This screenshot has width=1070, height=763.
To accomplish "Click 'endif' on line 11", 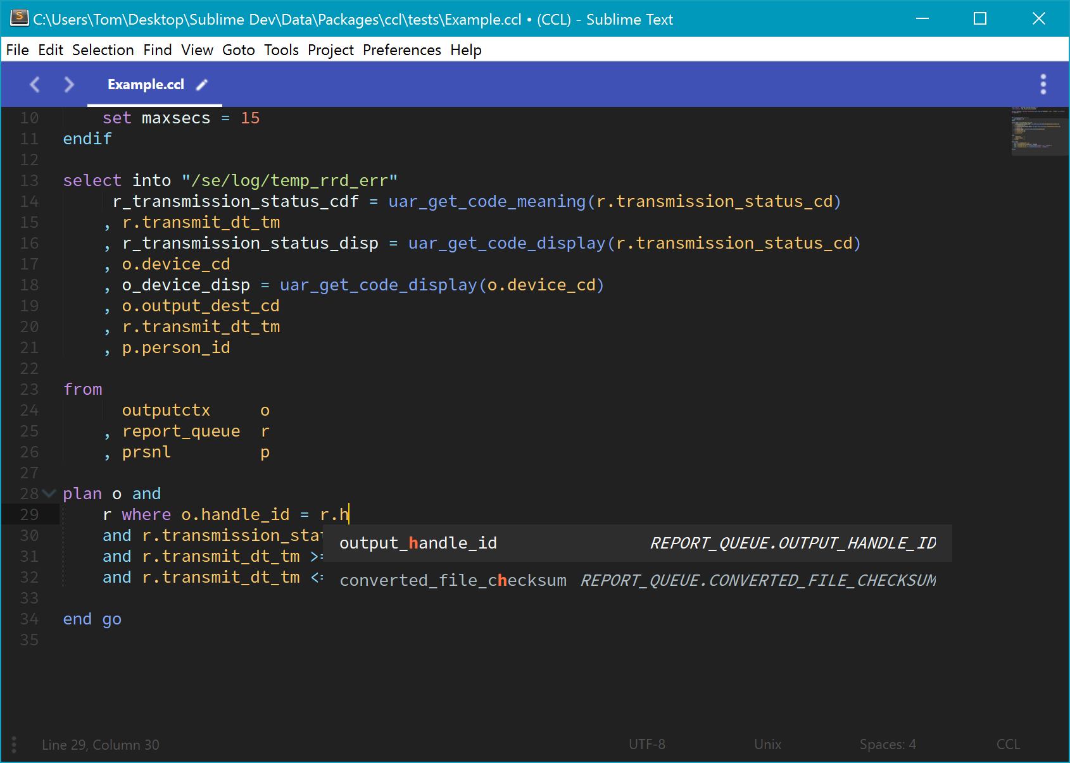I will [x=87, y=139].
